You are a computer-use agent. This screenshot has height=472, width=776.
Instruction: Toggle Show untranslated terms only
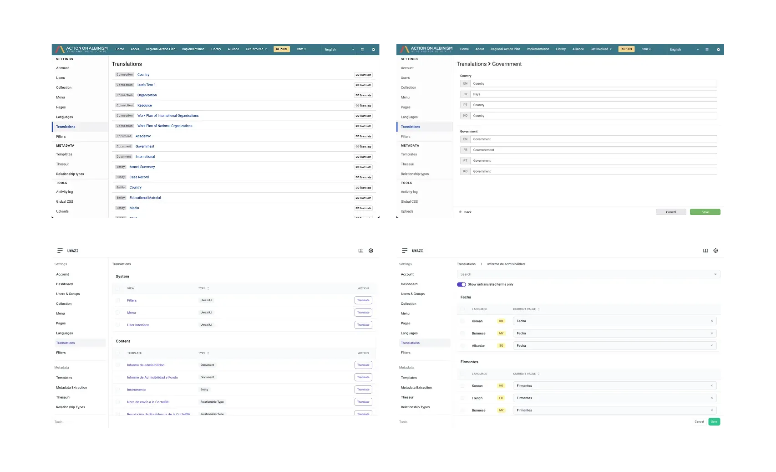tap(461, 284)
